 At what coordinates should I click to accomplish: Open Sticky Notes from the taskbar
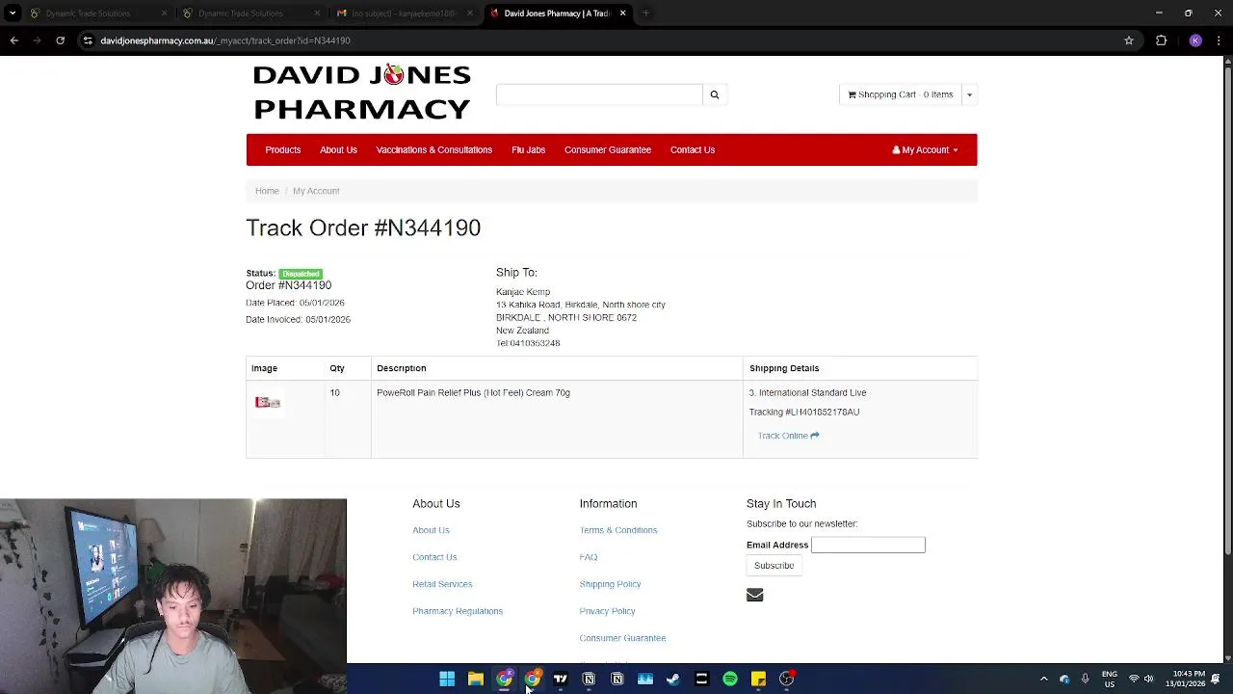[758, 679]
